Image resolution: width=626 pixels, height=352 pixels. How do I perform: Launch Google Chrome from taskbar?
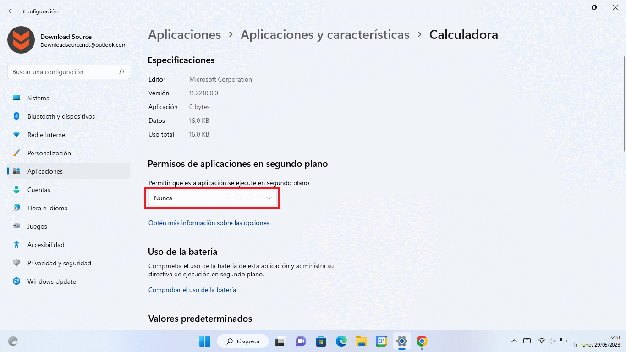[x=422, y=341]
